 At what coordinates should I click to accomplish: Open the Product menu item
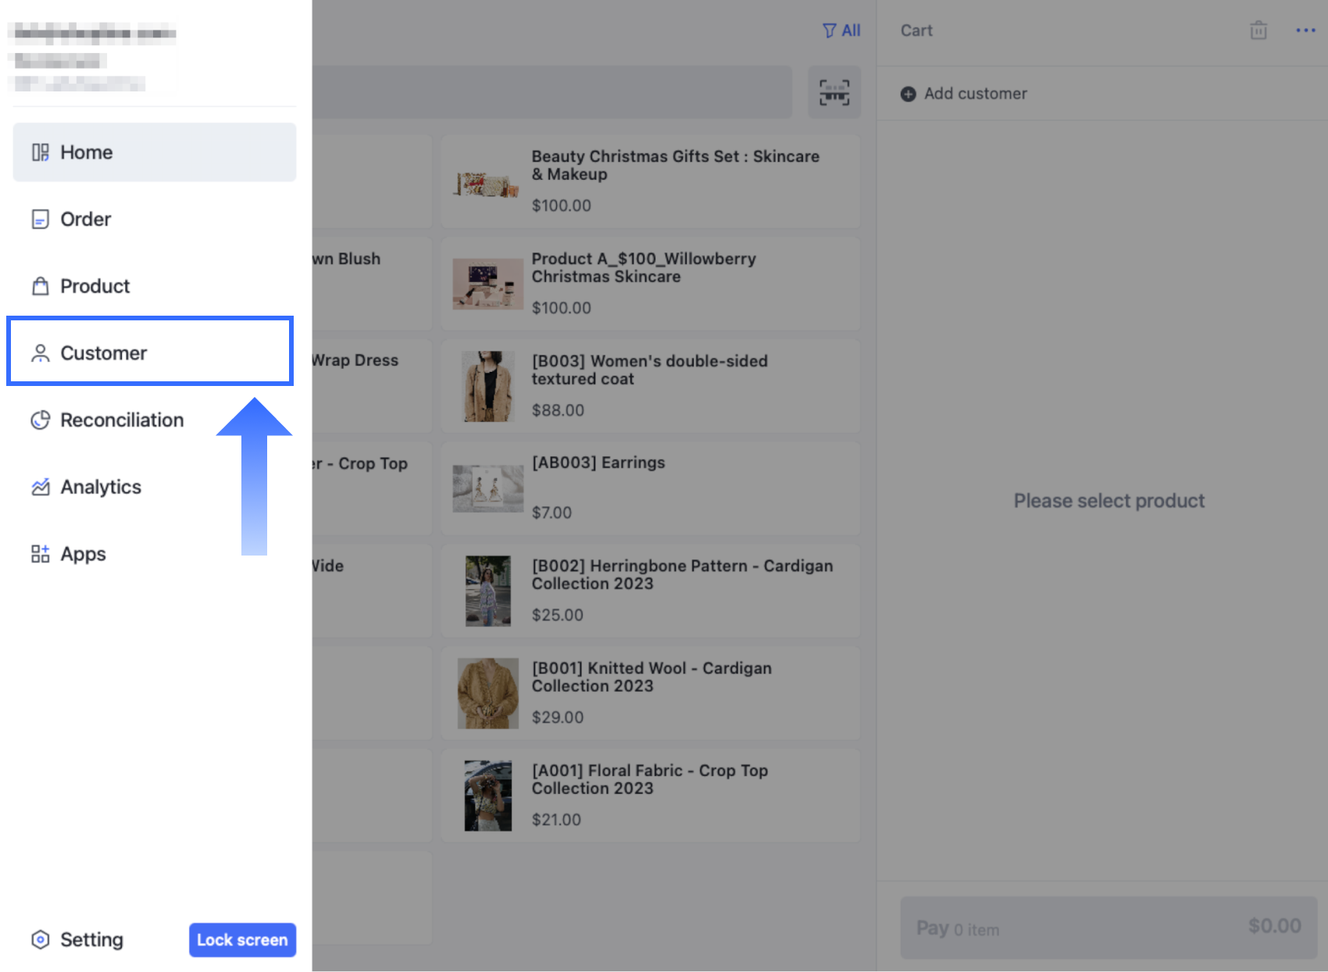point(155,286)
